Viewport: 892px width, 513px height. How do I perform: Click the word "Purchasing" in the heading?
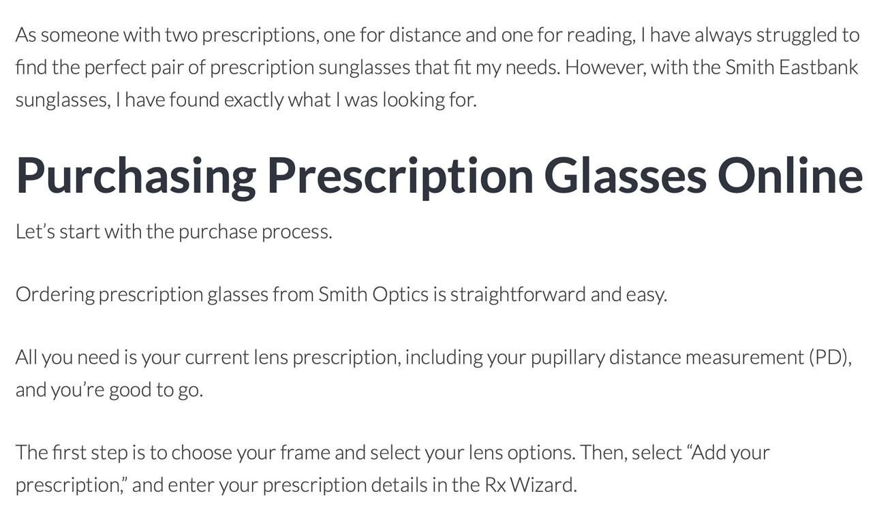click(x=136, y=176)
